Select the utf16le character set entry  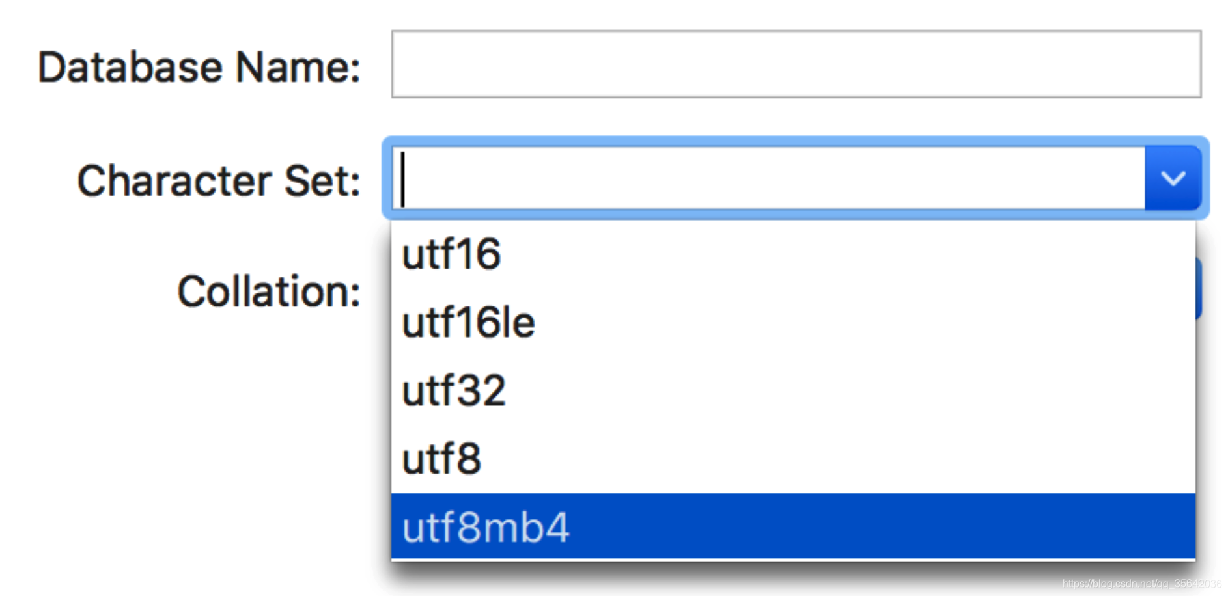468,322
